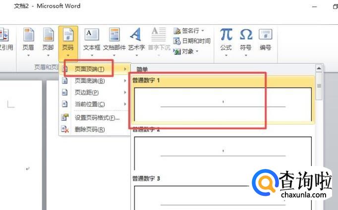The width and height of the screenshot is (338, 210).
Task: Click the 设置页码格式 format icon
Action: [65, 118]
